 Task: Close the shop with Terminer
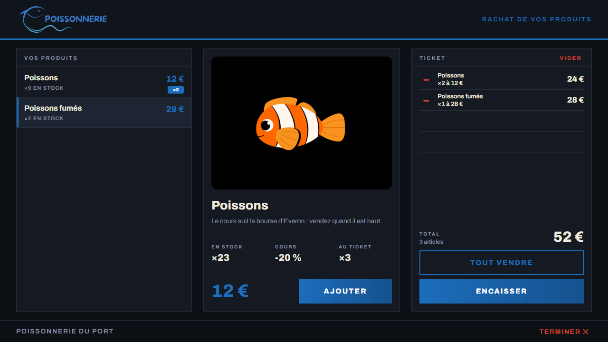564,332
